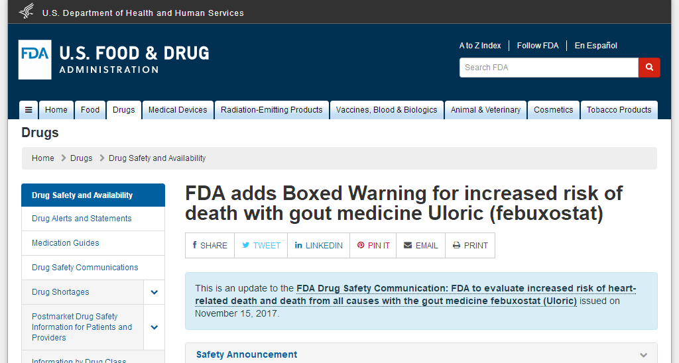Open Medication Guides in sidebar

coord(66,243)
